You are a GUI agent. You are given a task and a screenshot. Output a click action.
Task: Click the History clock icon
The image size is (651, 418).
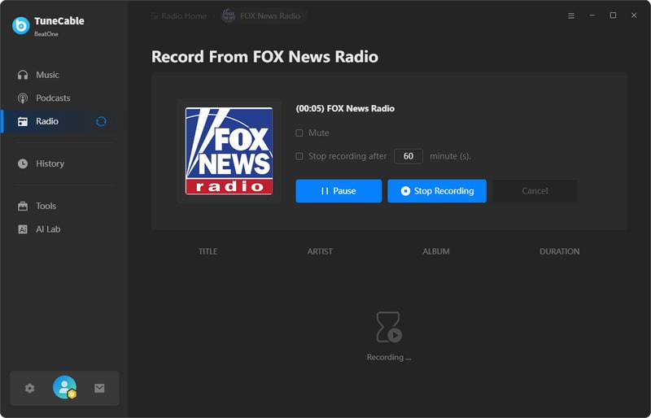click(x=23, y=163)
